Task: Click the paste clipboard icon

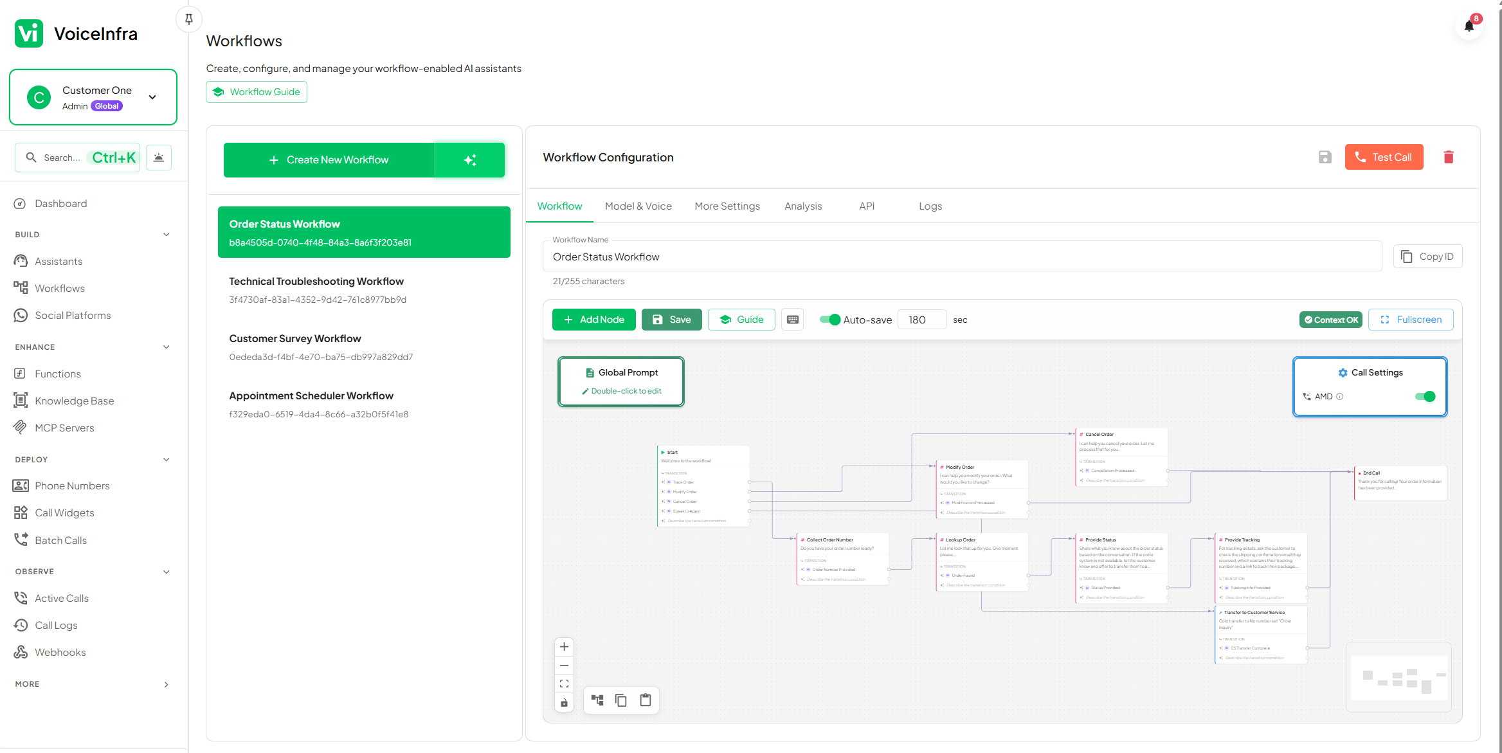Action: [x=646, y=700]
